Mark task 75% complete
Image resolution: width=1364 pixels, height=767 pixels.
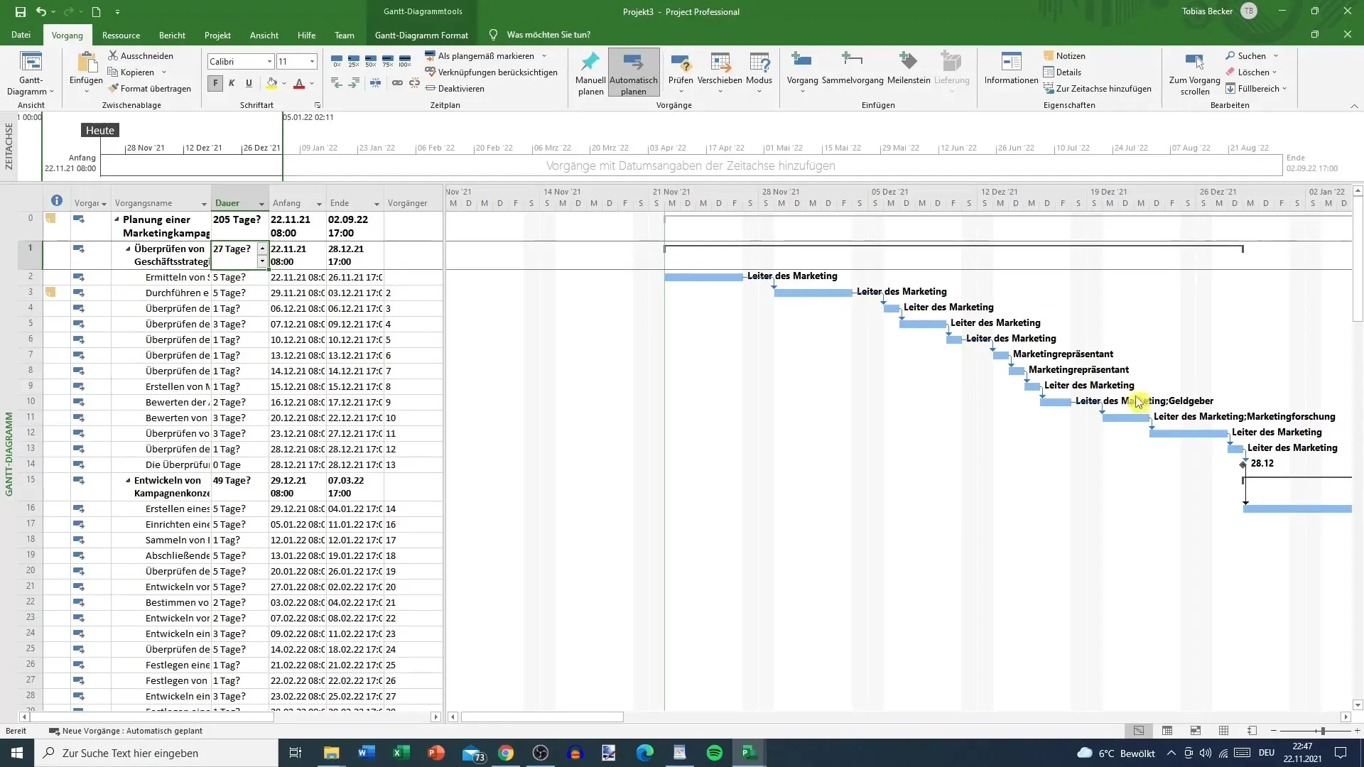pyautogui.click(x=388, y=61)
